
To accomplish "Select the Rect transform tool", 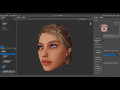I will (6, 15).
